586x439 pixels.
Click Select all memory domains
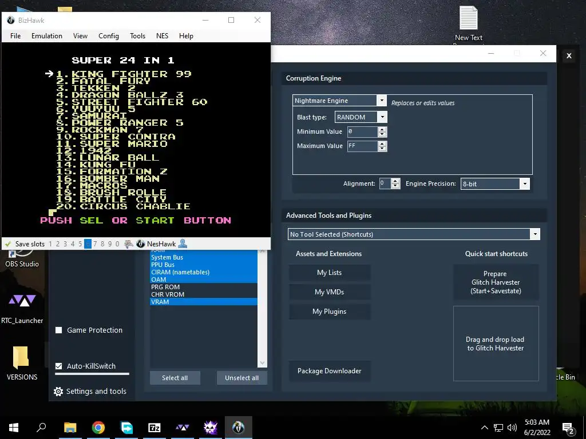pyautogui.click(x=175, y=378)
